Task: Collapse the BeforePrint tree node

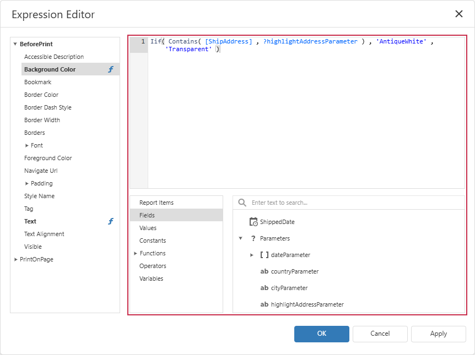Action: (x=15, y=44)
